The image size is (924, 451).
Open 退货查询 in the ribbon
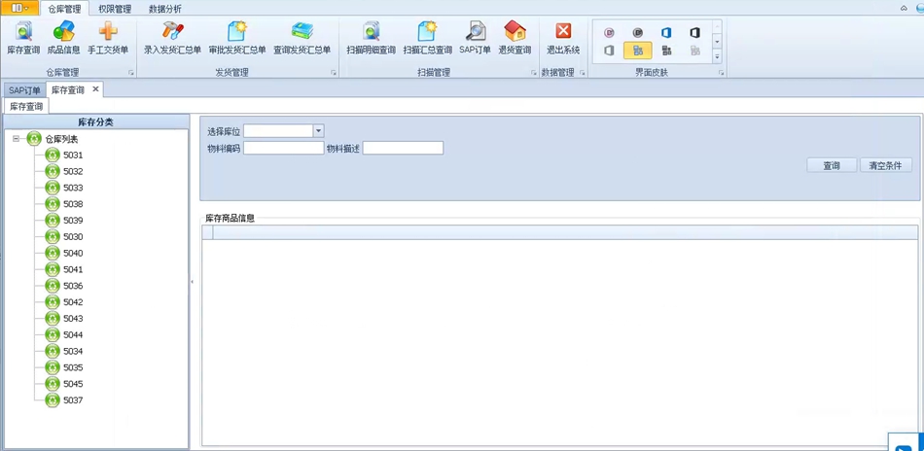(x=515, y=38)
